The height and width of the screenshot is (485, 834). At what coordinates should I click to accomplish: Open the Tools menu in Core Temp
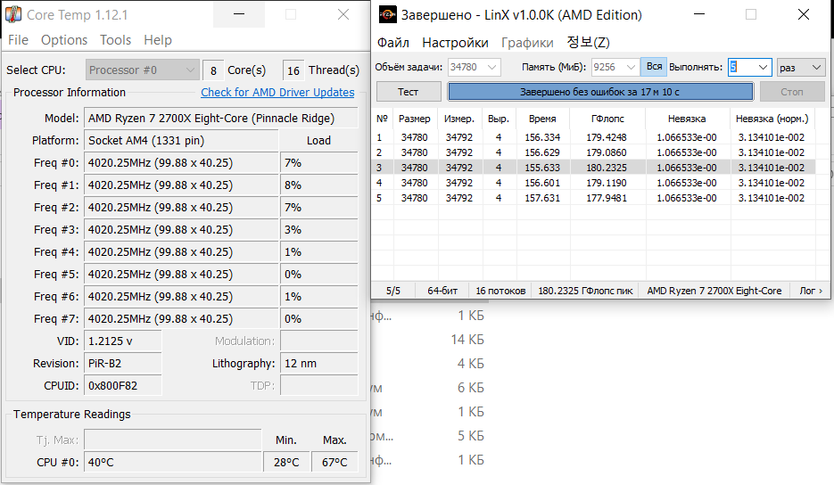(115, 40)
